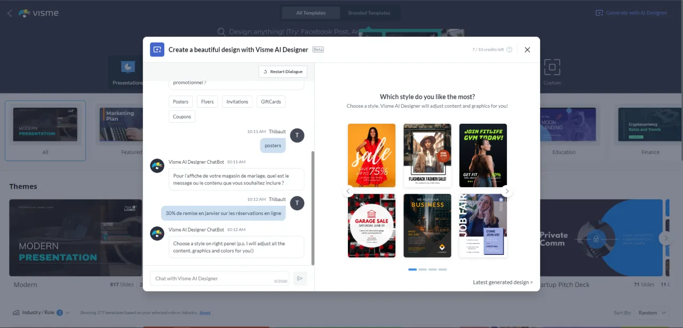Open the Private Comm theme thumbnail
The height and width of the screenshot is (328, 683).
tap(601, 238)
